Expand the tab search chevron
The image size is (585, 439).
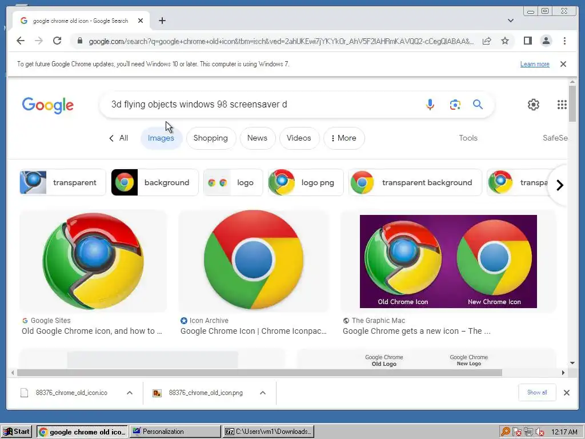click(510, 21)
